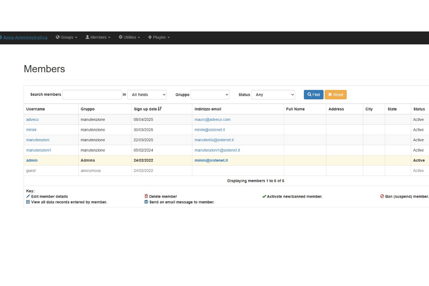This screenshot has height=286, width=429.
Task: Click the person icon beside Members
Action: pos(87,37)
